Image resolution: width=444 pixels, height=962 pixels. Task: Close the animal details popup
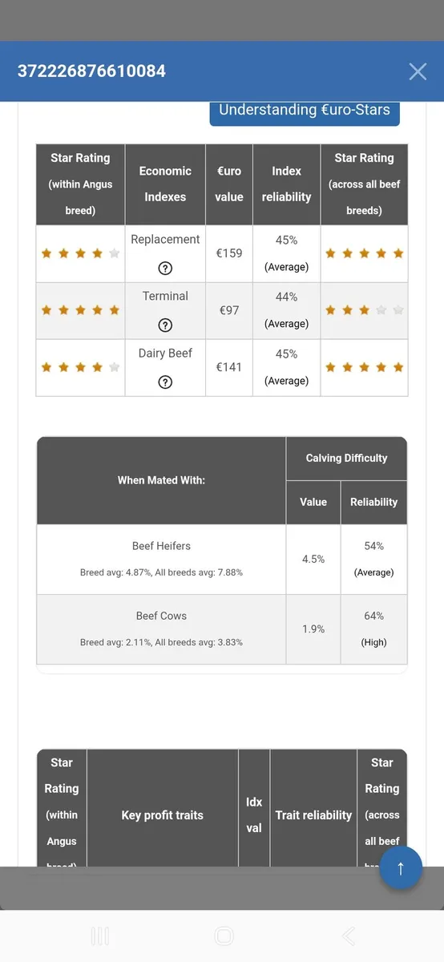(418, 71)
